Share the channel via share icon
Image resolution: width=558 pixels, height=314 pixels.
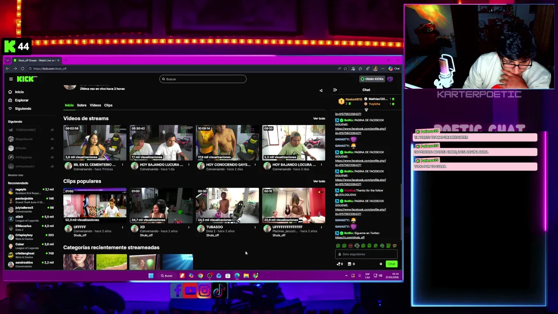(321, 91)
